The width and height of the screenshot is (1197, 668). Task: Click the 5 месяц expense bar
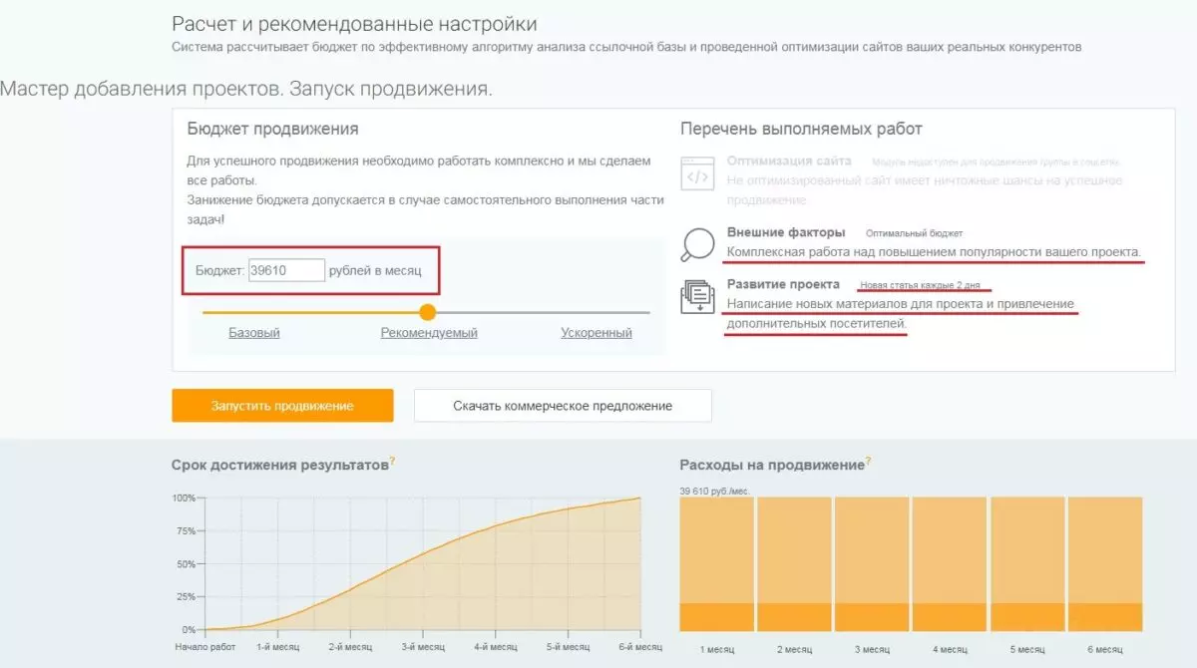pos(1027,564)
